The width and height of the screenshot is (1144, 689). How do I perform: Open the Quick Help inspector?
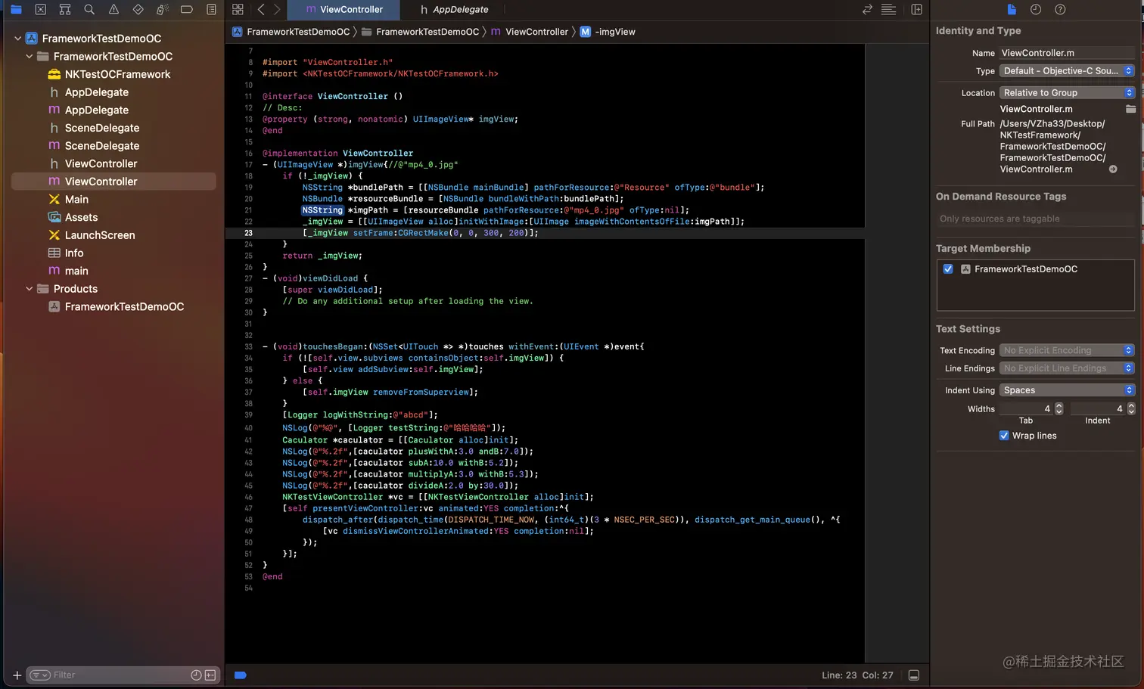[1060, 10]
